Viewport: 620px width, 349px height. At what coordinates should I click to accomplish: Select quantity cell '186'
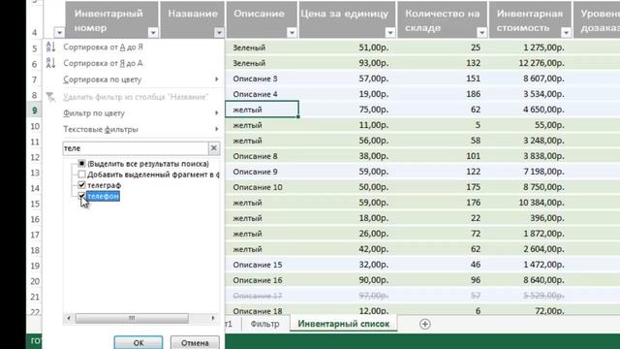tap(443, 94)
